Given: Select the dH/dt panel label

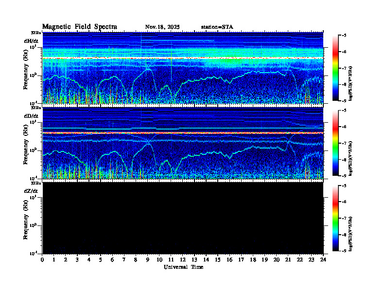Looking at the screenshot, I should tap(31, 40).
